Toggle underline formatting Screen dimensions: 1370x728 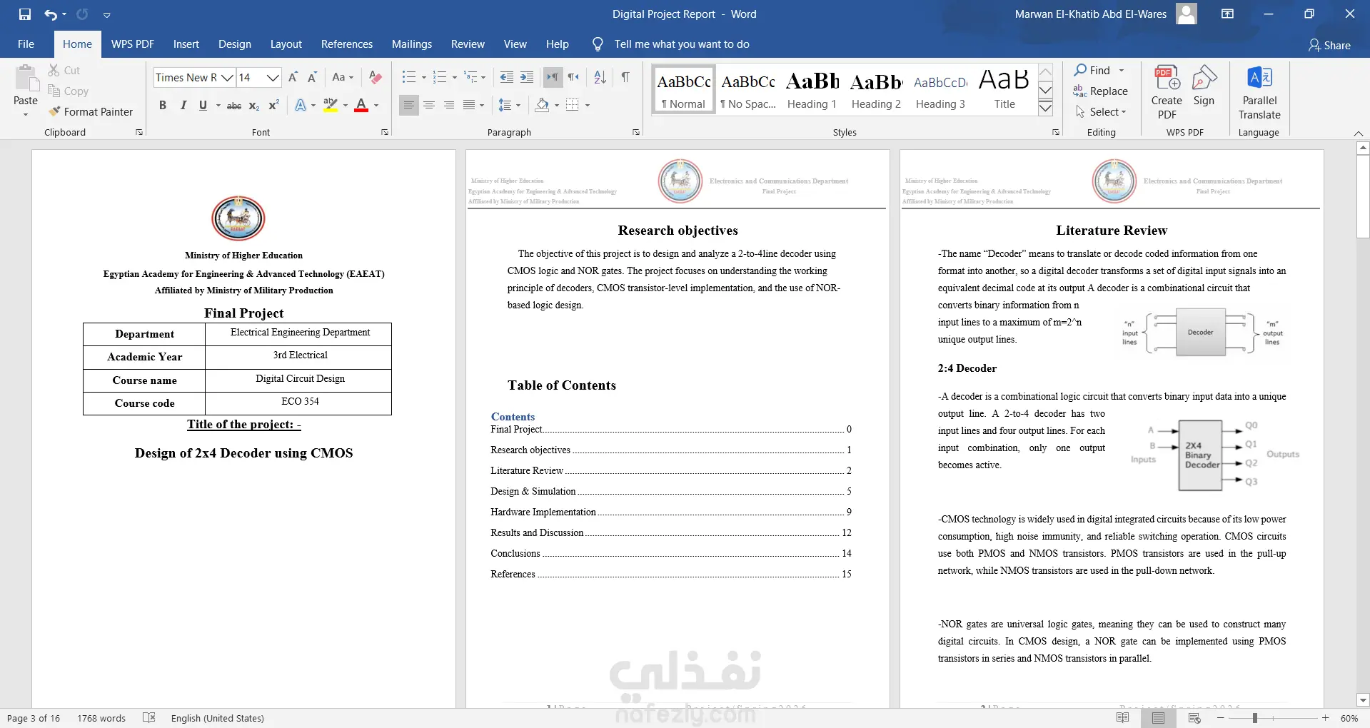[x=203, y=105]
